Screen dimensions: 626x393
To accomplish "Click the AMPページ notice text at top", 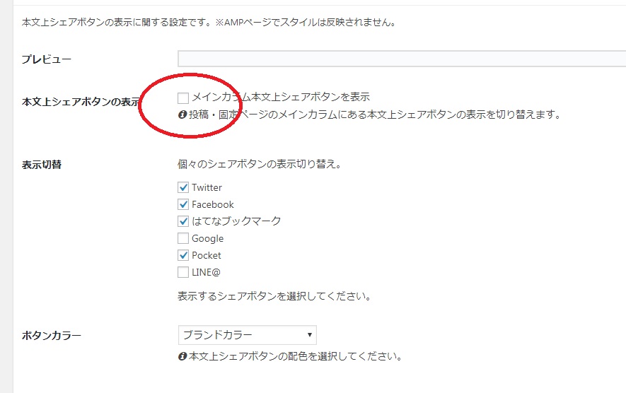I will (208, 23).
